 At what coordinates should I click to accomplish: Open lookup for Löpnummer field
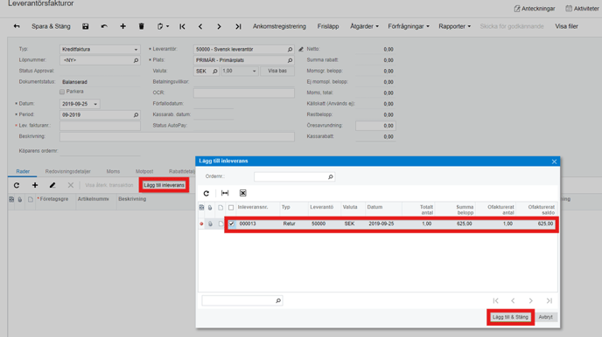[136, 60]
